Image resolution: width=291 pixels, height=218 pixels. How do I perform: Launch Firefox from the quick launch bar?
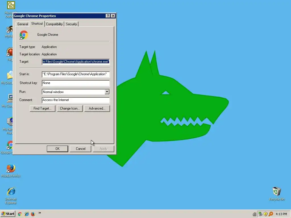(x=33, y=214)
